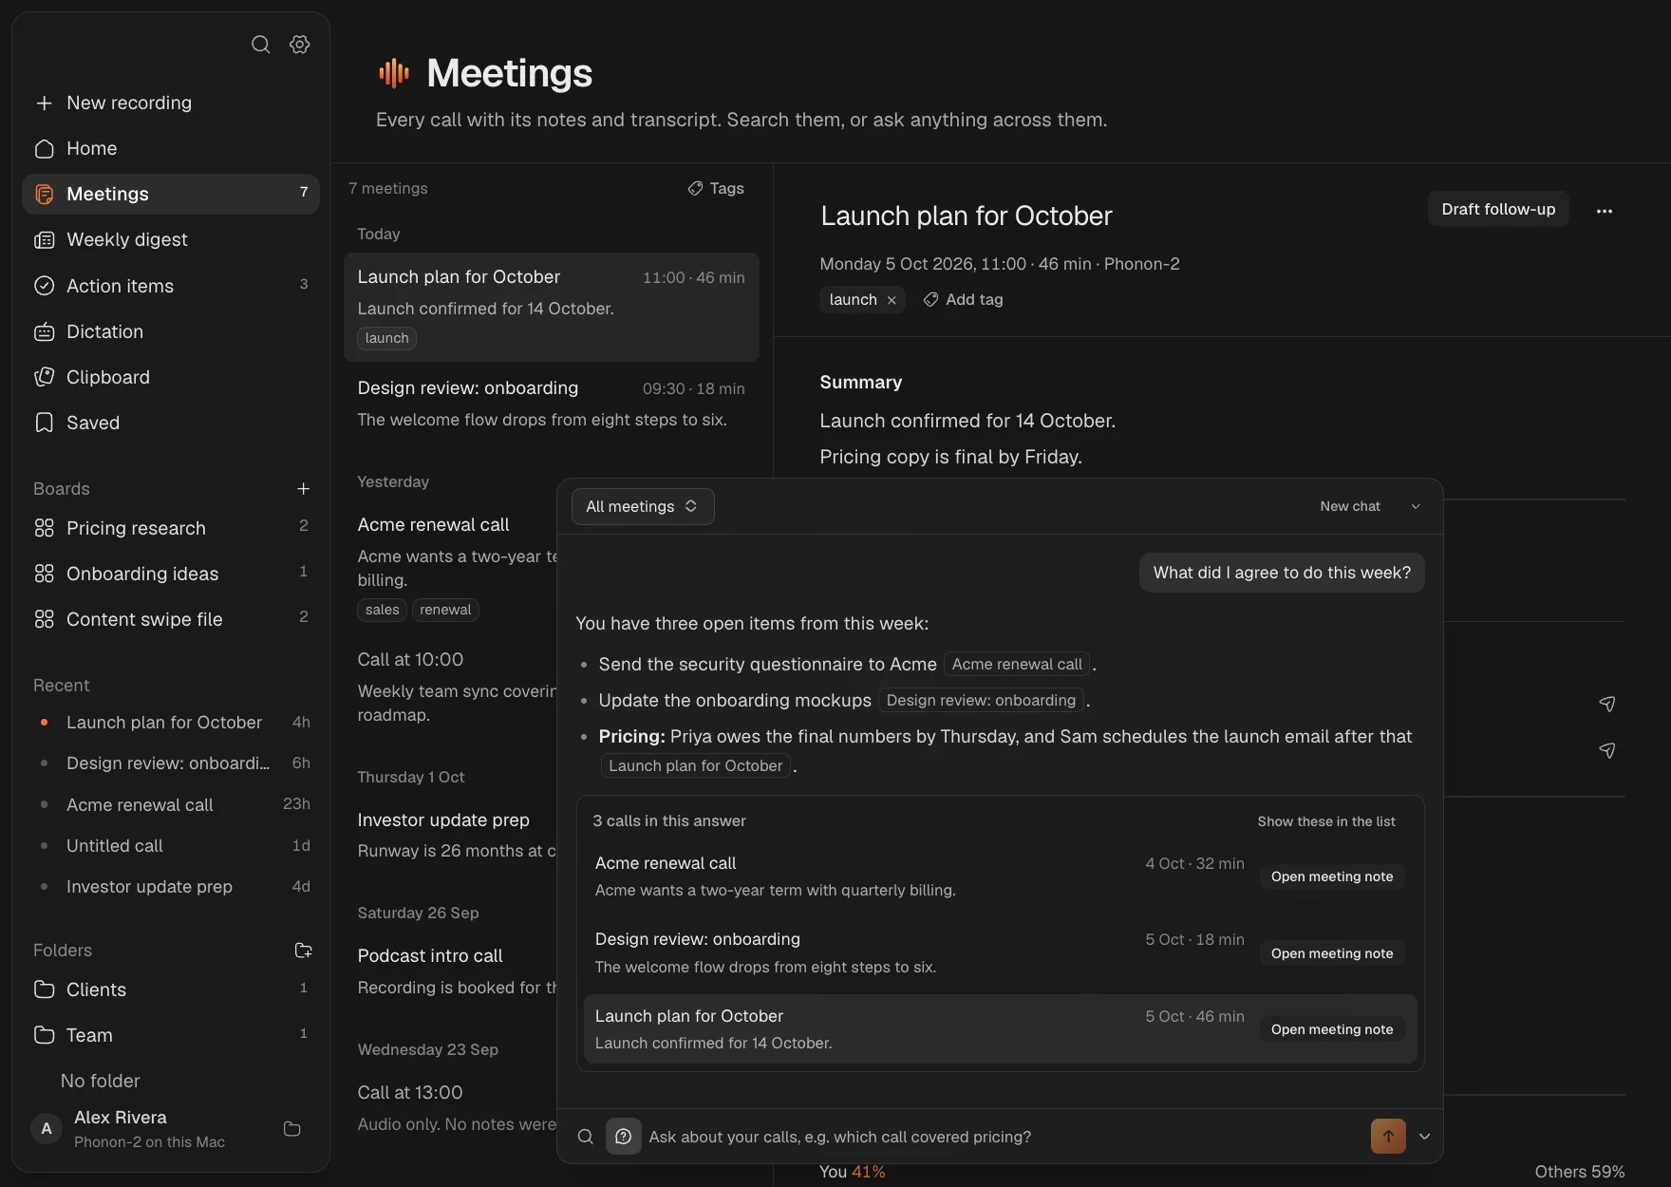Click the Alex Rivera avatar
Viewport: 1671px width, 1187px height.
47,1129
